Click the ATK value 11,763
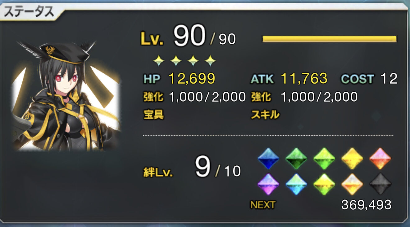 click(x=304, y=79)
